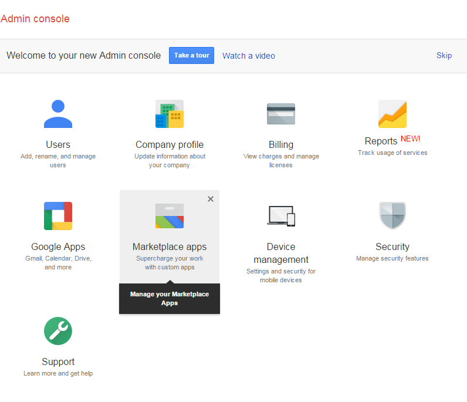
Task: Open the Security shield icon
Action: 392,216
